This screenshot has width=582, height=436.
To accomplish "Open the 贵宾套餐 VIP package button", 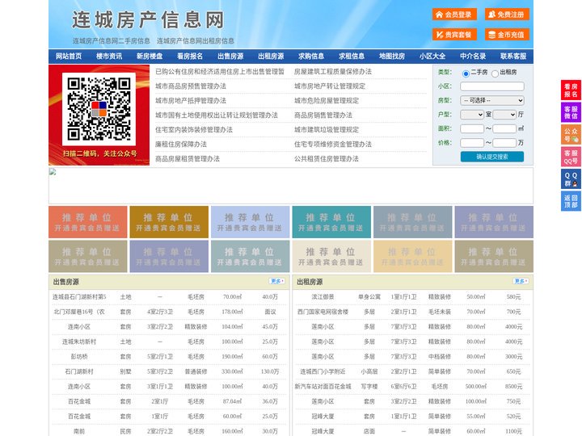I will pos(454,35).
